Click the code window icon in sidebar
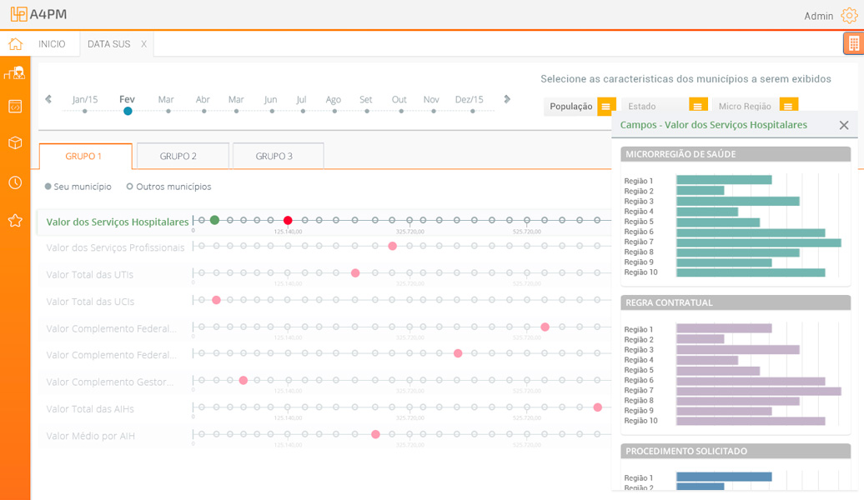The height and width of the screenshot is (500, 864). pyautogui.click(x=15, y=107)
